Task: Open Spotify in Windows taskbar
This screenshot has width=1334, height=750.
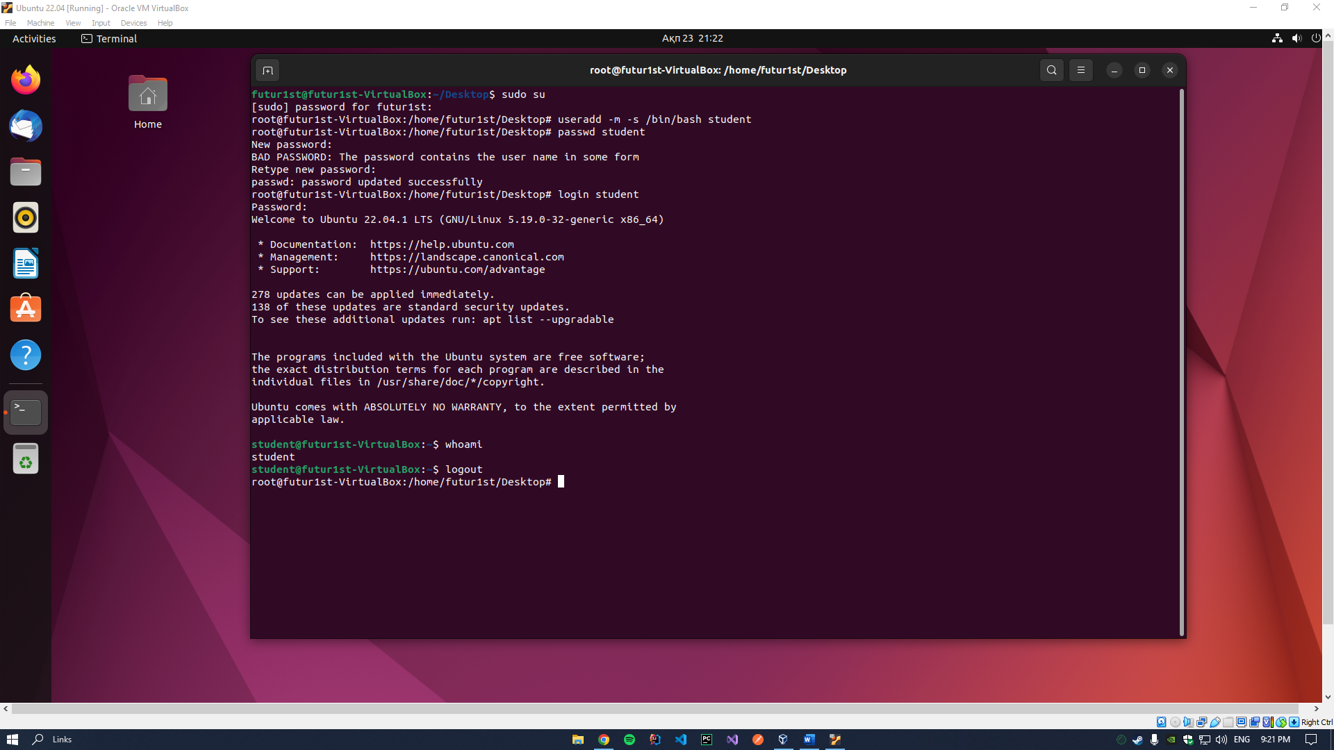Action: point(629,740)
